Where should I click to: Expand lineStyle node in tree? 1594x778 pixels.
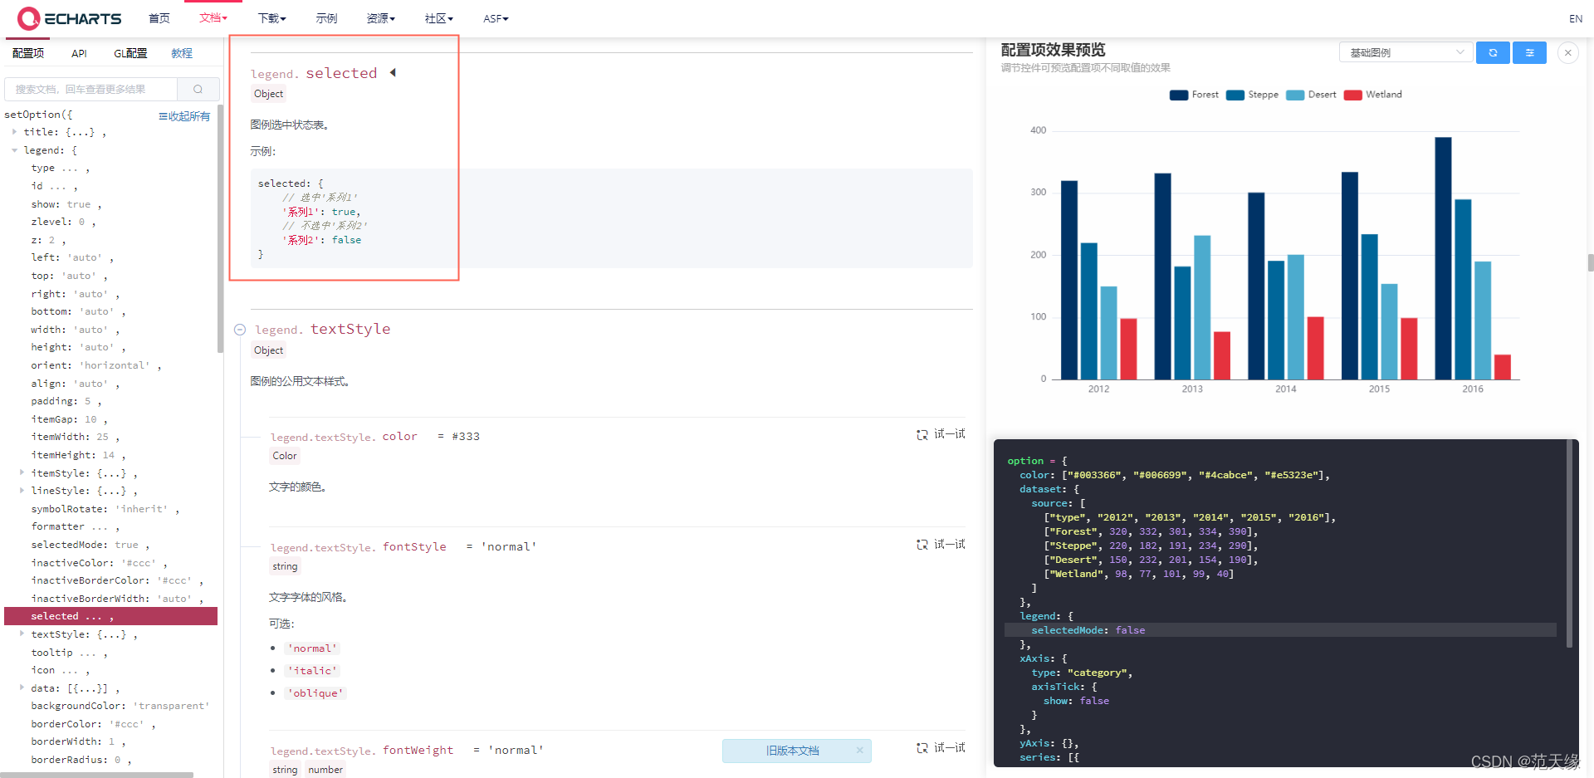coord(22,491)
